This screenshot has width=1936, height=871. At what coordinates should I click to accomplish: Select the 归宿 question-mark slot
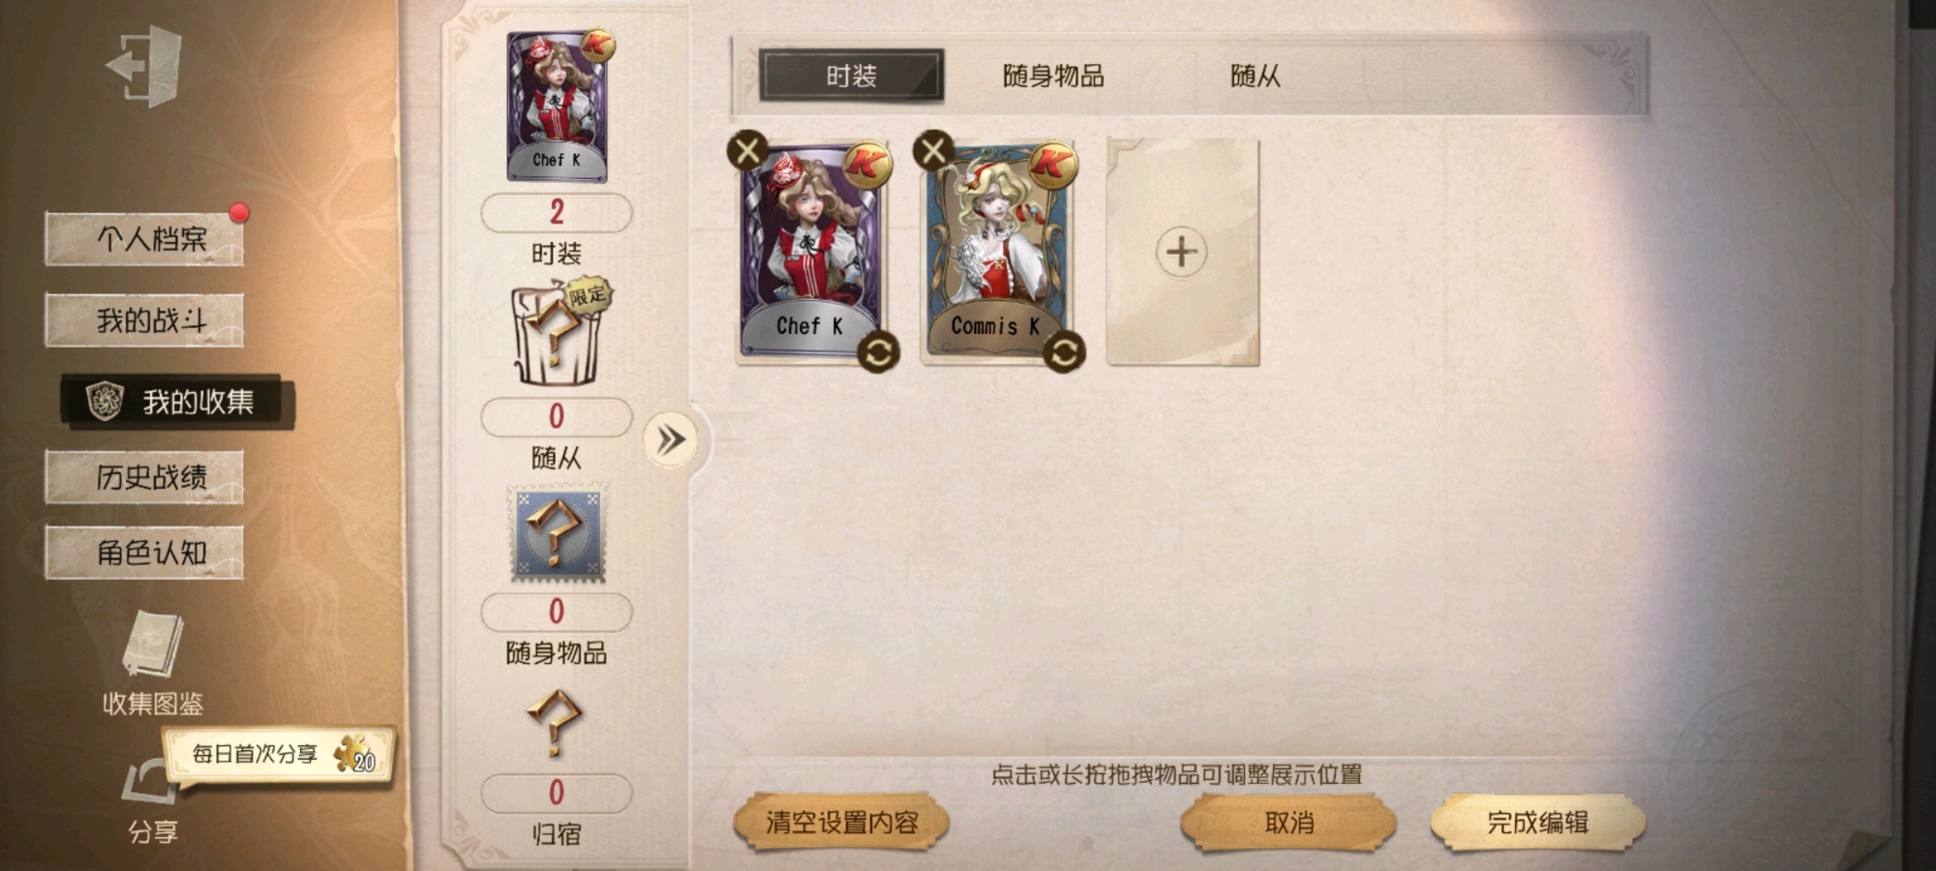click(x=555, y=722)
